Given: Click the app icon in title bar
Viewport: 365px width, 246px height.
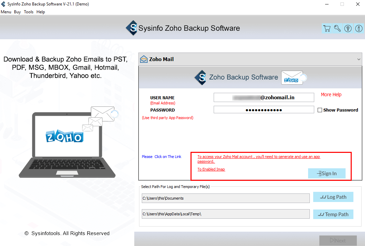Looking at the screenshot, I should [x=3, y=4].
